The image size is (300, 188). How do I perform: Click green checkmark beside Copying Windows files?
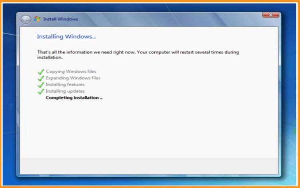pos(41,72)
